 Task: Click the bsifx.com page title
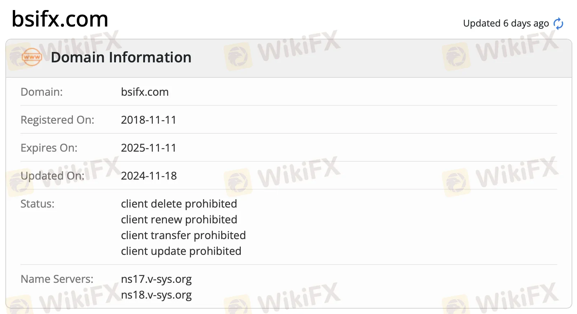click(60, 19)
